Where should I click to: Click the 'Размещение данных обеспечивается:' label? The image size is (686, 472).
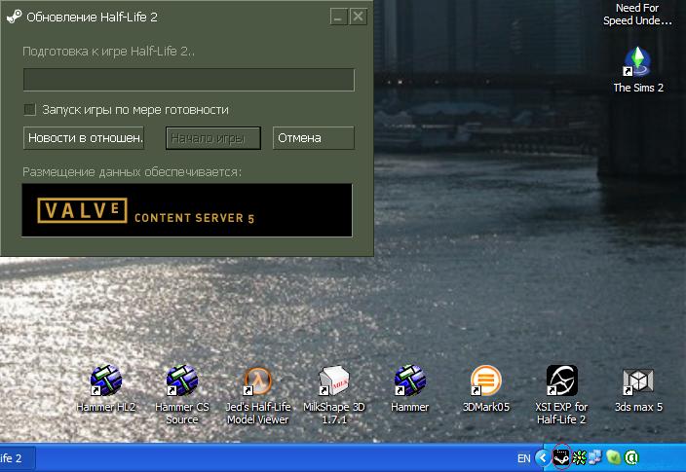click(x=132, y=171)
